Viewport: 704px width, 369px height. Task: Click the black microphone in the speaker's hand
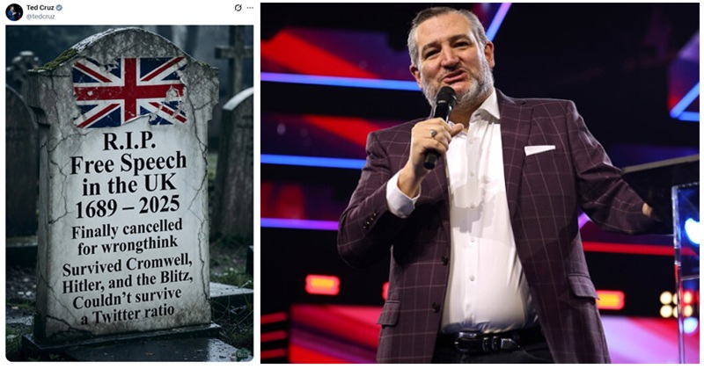click(439, 126)
